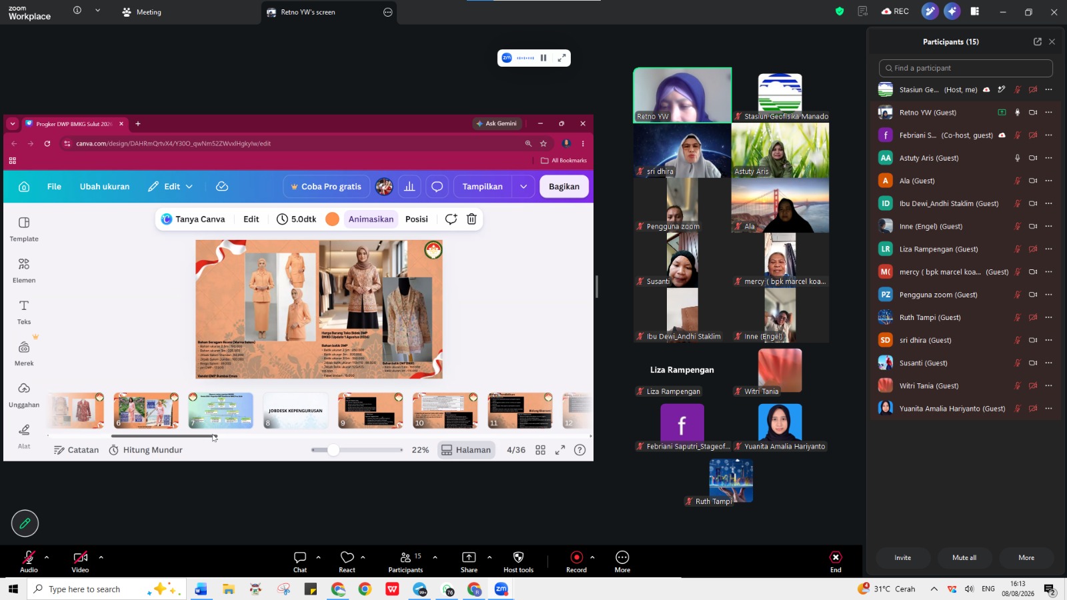The height and width of the screenshot is (600, 1067).
Task: Open Canva grid view icon
Action: [x=541, y=450]
